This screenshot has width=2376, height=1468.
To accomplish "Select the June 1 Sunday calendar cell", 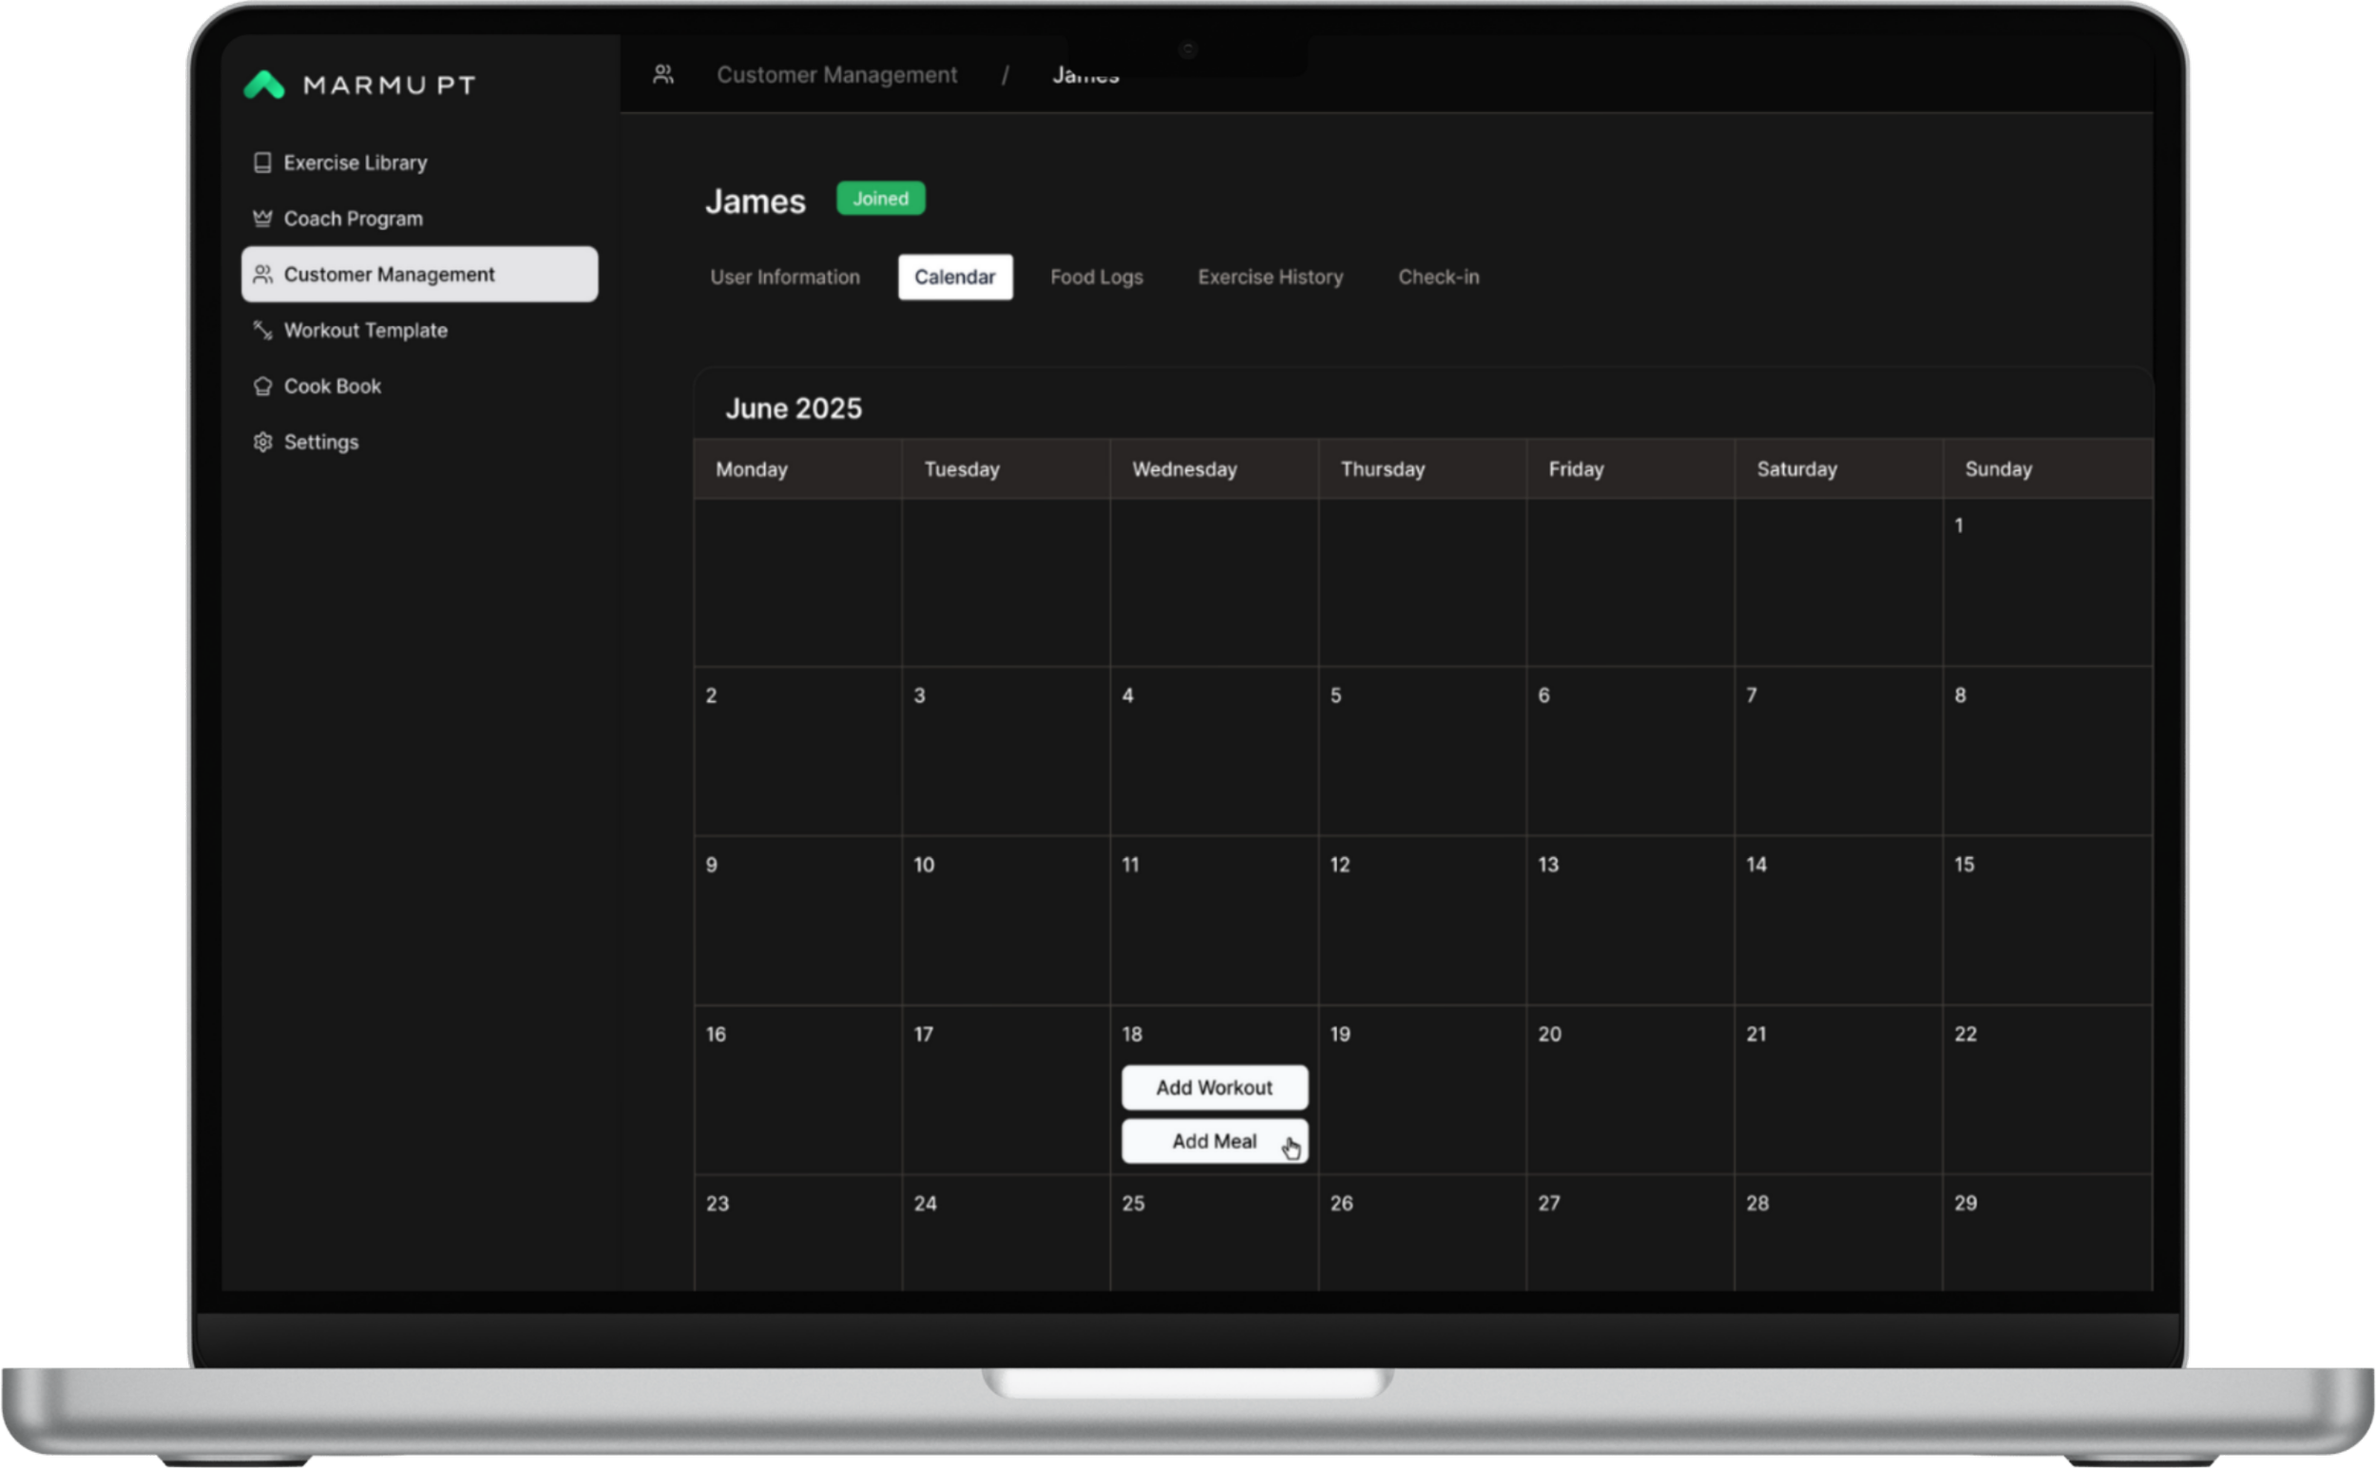I will tap(2047, 582).
